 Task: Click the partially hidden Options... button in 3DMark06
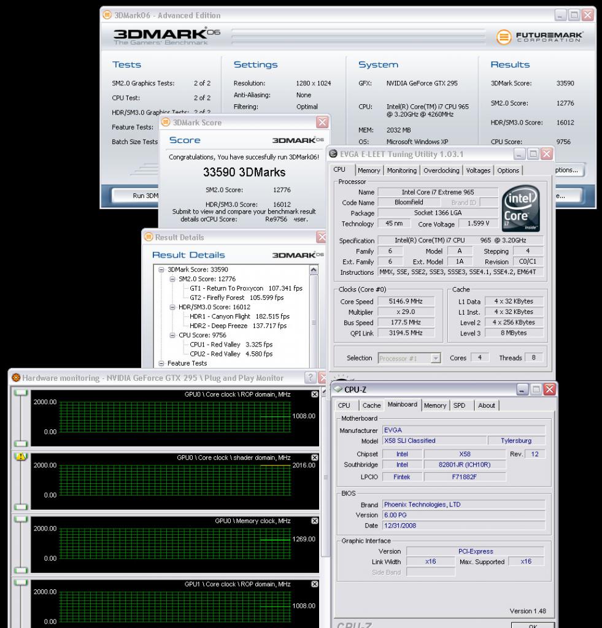pos(569,170)
